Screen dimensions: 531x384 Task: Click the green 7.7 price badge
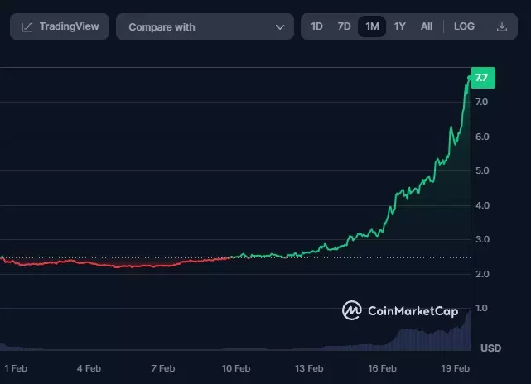click(x=482, y=78)
